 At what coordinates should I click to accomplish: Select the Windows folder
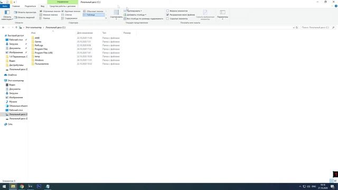[39, 60]
